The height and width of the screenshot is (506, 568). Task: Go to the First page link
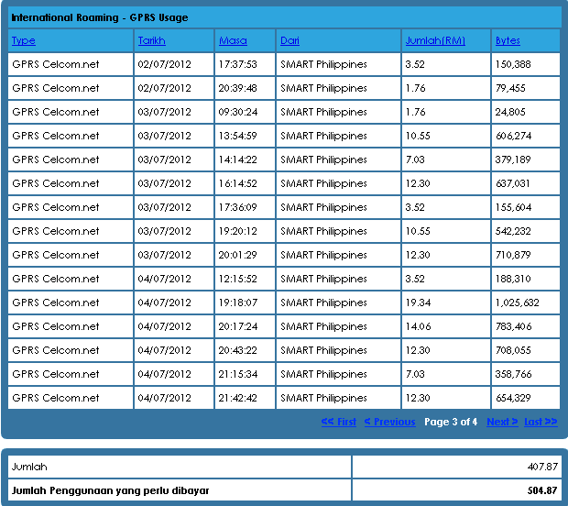[339, 422]
